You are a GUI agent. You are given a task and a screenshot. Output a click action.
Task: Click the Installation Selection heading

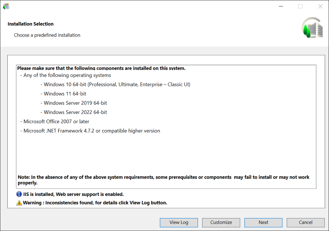(x=31, y=24)
